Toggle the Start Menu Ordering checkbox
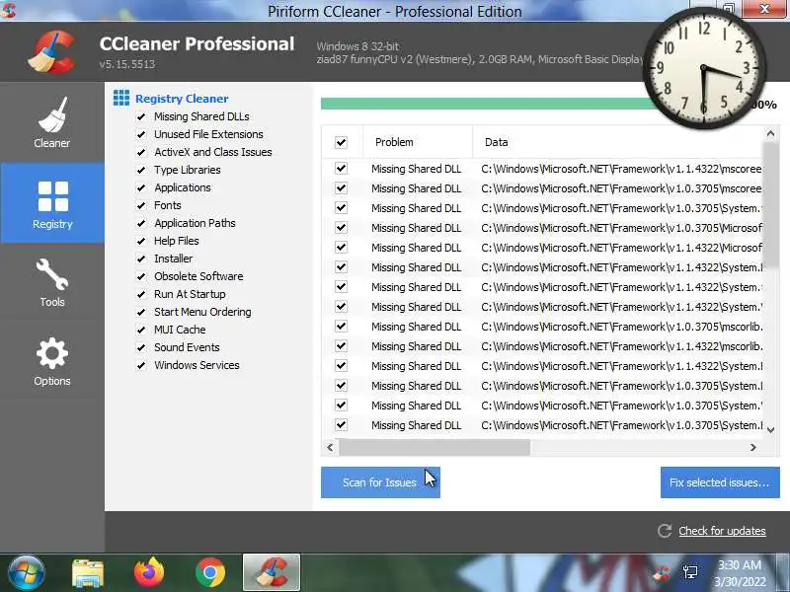This screenshot has width=790, height=592. (x=141, y=312)
